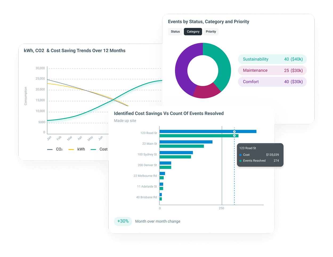Screen dimensions: 333x257
Task: Click the 100 Sydney St green events bar
Action: (x=175, y=157)
